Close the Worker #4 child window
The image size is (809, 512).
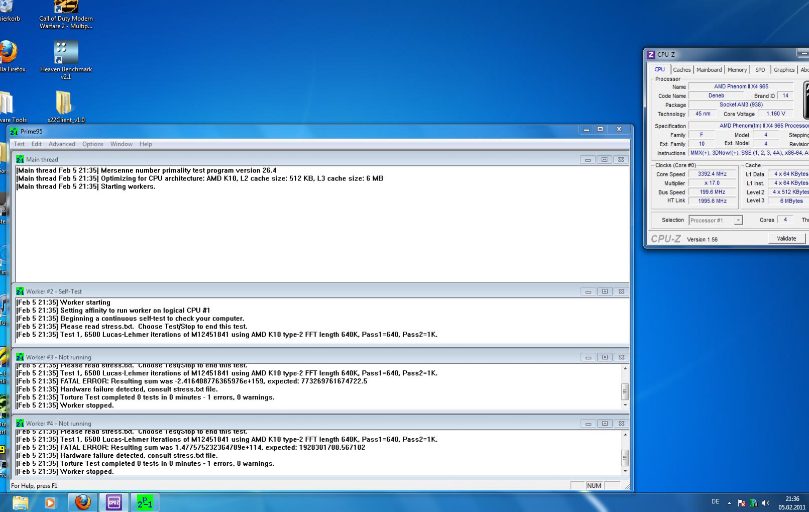pyautogui.click(x=621, y=424)
